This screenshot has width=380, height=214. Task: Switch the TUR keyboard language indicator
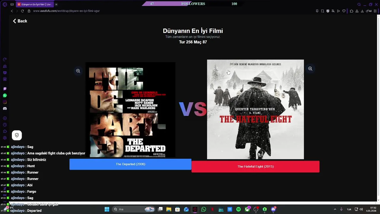pyautogui.click(x=349, y=209)
